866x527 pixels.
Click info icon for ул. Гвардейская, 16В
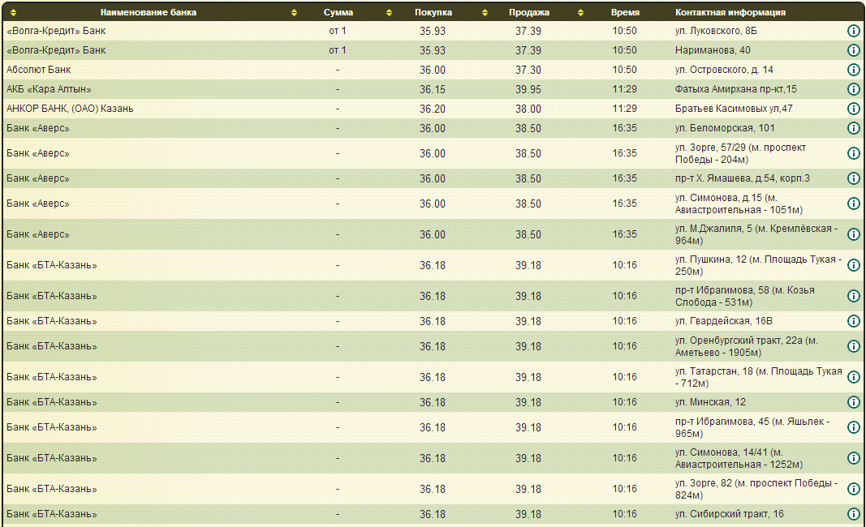point(853,321)
